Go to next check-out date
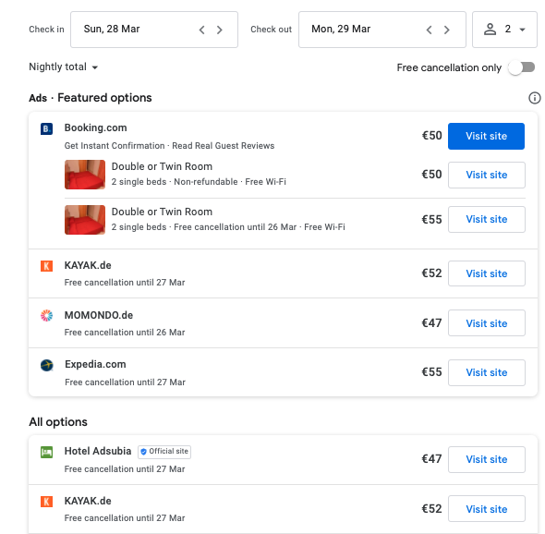The image size is (545, 534). click(x=447, y=30)
